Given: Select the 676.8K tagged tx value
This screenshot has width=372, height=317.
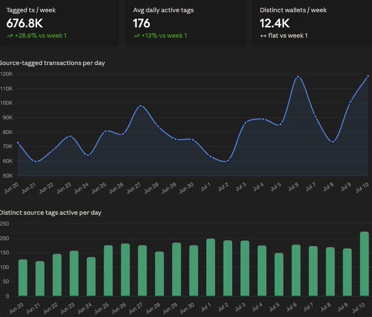Looking at the screenshot, I should coord(25,24).
